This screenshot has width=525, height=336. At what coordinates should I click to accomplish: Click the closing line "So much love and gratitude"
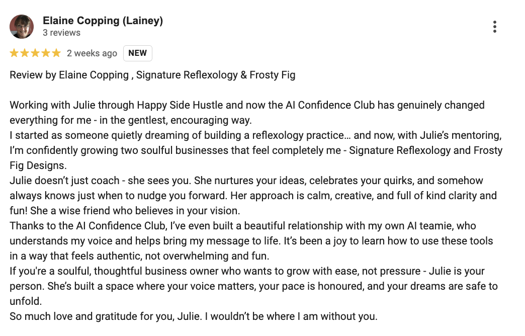click(x=193, y=316)
